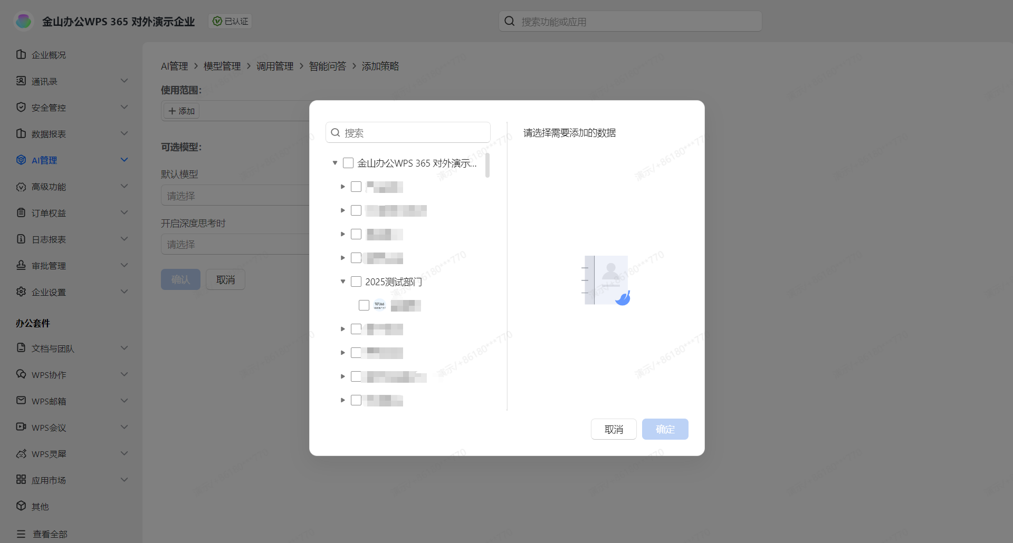Click the 查看全部 list icon
The height and width of the screenshot is (543, 1013).
coord(21,534)
